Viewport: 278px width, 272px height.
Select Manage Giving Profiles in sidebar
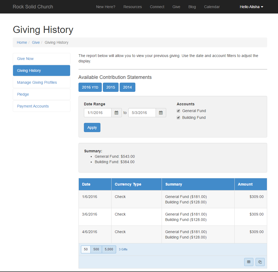tap(37, 82)
